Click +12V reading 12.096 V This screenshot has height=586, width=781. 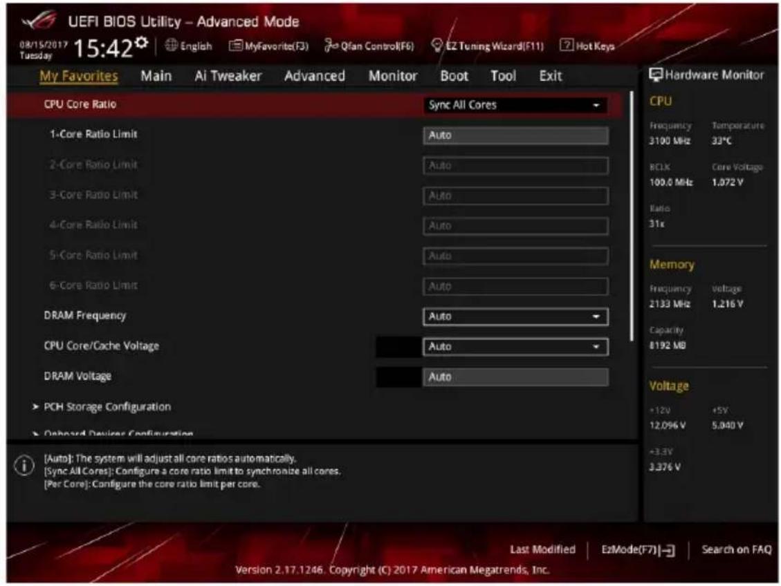point(668,426)
